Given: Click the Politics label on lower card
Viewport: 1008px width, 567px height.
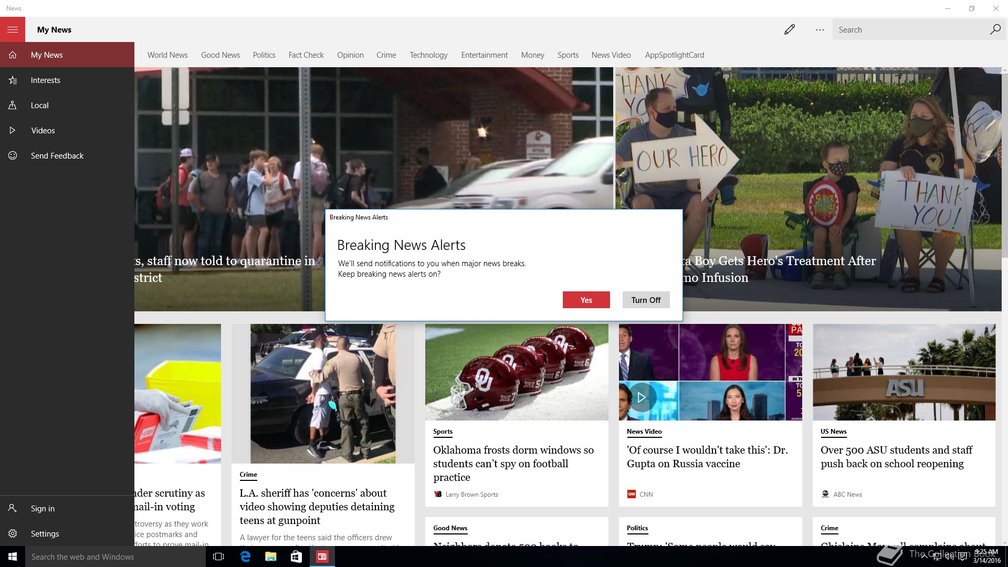Looking at the screenshot, I should [x=637, y=528].
